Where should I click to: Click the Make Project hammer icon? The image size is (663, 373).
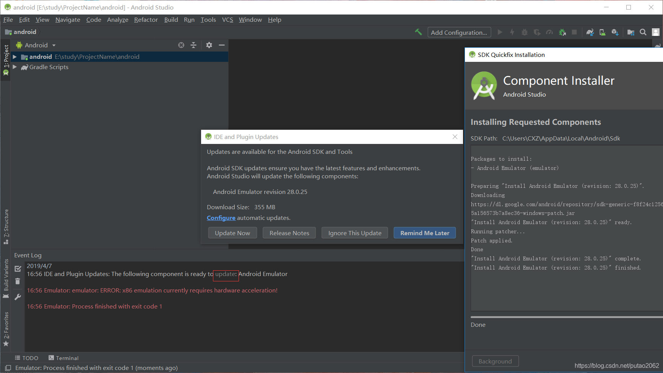pos(418,32)
